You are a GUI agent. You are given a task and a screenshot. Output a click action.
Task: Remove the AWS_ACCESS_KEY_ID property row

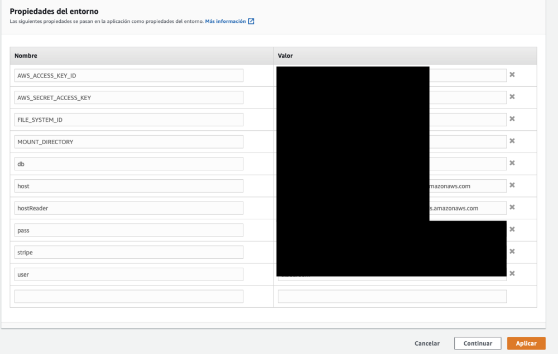512,75
